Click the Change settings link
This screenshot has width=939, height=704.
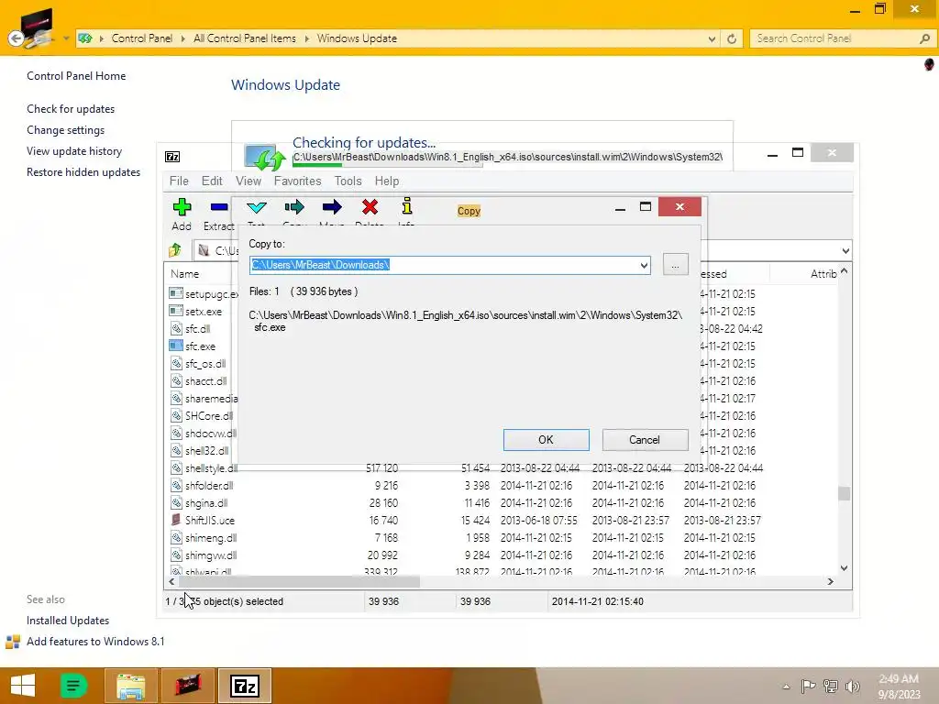pyautogui.click(x=65, y=130)
